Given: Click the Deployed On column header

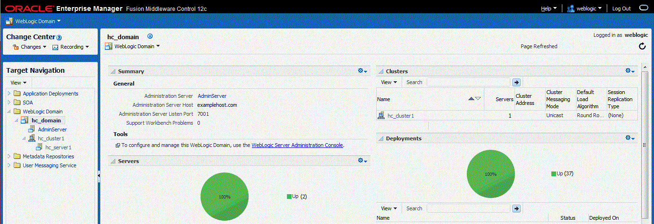Looking at the screenshot, I should tap(603, 218).
